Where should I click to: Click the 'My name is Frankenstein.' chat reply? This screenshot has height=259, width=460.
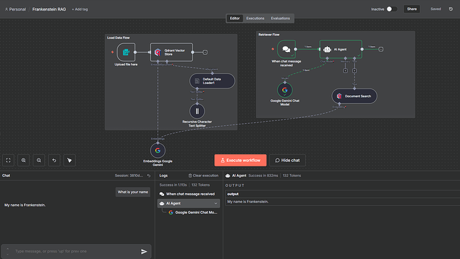point(25,205)
